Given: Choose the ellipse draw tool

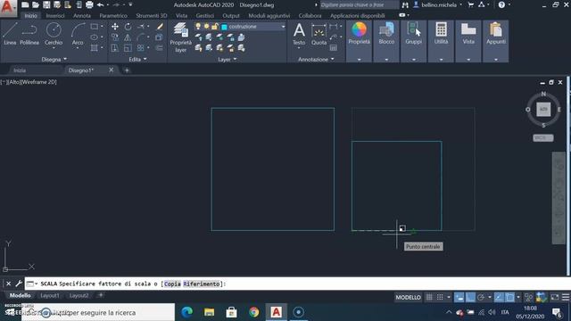Looking at the screenshot, I should [94, 37].
